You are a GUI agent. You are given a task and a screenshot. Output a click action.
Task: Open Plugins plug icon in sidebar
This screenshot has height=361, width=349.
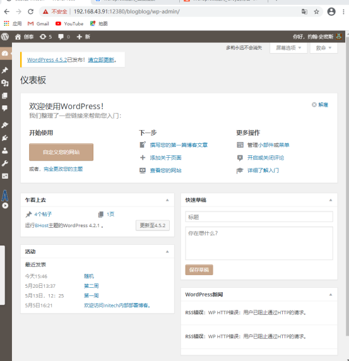tap(5, 138)
